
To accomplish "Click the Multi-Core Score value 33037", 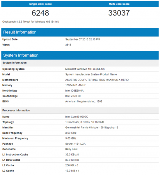I will [119, 13].
